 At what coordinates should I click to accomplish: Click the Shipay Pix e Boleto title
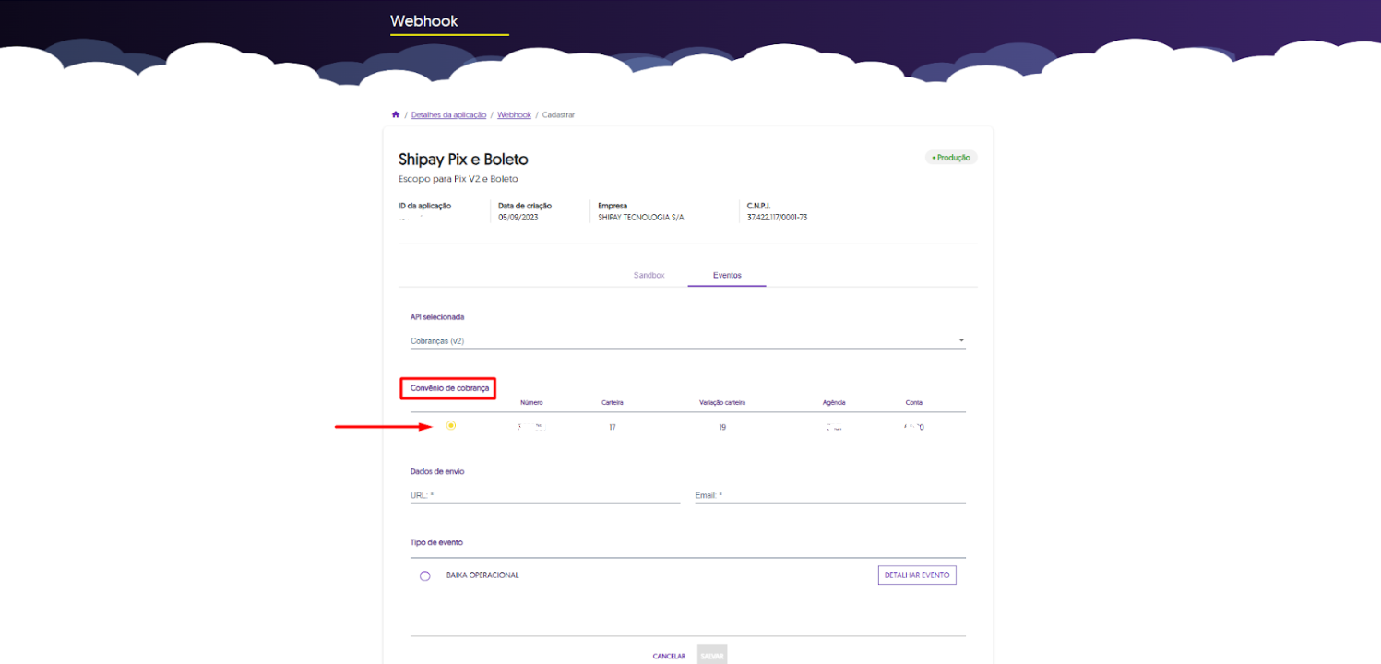[463, 160]
